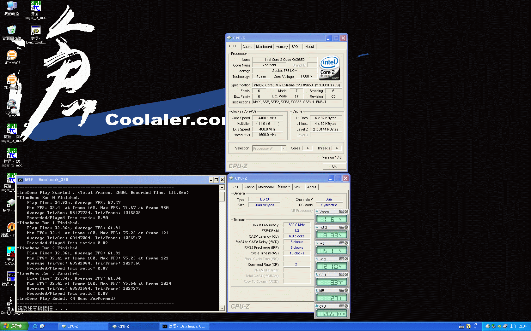
Task: Open the super_pi_mod (2) shortcut
Action: click(12, 133)
